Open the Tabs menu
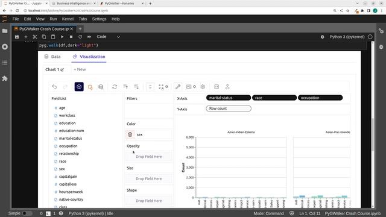 click(x=83, y=19)
